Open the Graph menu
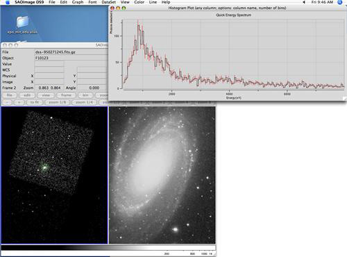Viewport: 347px width, 257px height. click(x=78, y=2)
